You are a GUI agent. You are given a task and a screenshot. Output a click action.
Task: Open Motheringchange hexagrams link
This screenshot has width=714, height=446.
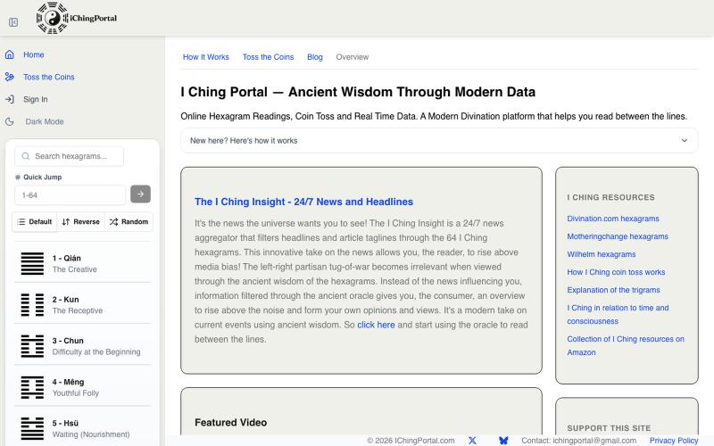[x=618, y=236]
